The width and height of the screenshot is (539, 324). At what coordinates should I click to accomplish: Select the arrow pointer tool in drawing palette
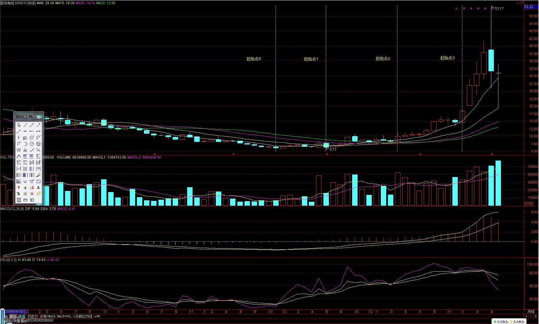pos(19,125)
